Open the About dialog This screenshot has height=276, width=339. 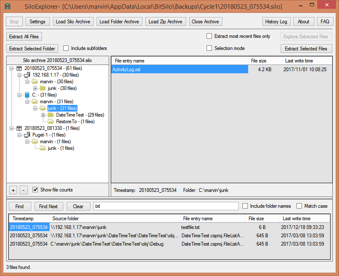[x=303, y=22]
